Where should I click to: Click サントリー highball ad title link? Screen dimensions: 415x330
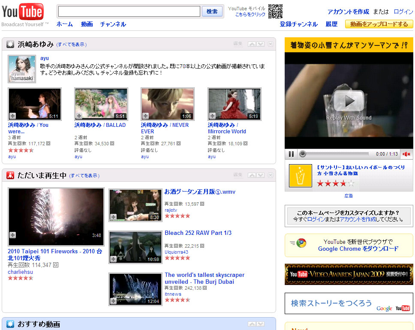point(361,170)
